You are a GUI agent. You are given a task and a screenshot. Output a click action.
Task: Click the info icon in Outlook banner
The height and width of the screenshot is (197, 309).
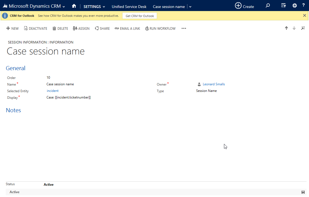5,16
